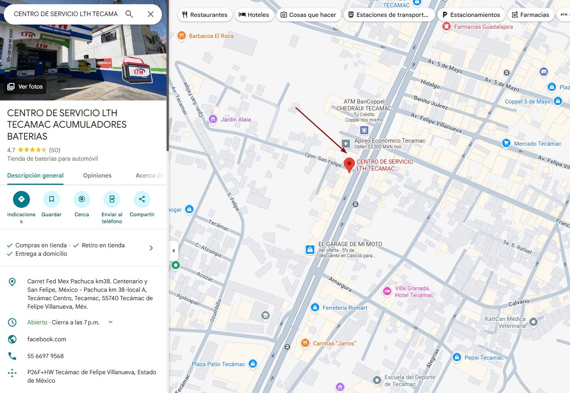
Task: Click the red LTH Tecamac map pin
Action: (349, 165)
